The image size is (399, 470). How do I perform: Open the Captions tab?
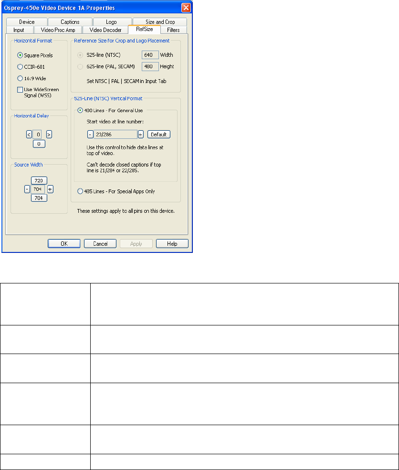point(70,22)
